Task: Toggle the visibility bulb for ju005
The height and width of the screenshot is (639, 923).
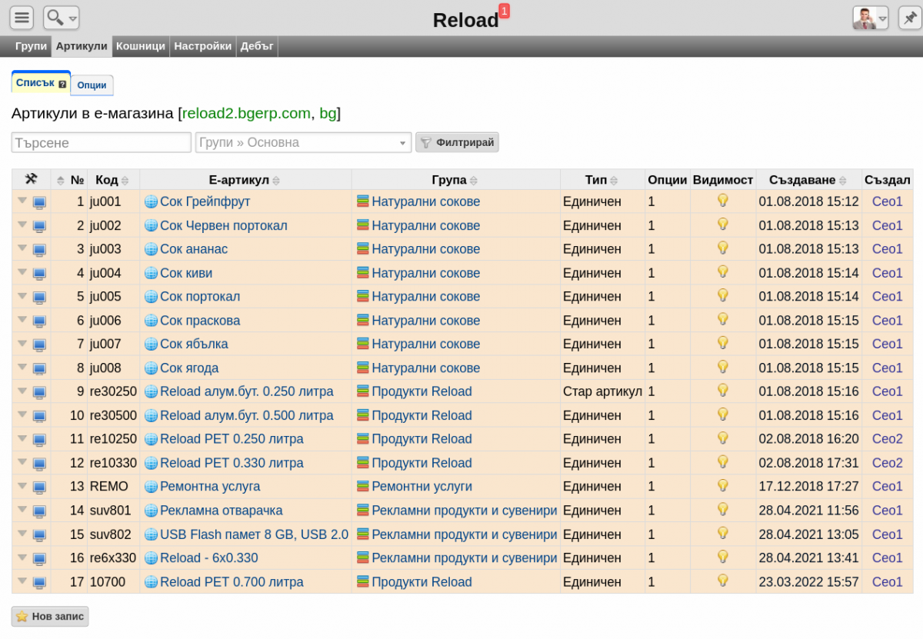Action: click(x=722, y=295)
